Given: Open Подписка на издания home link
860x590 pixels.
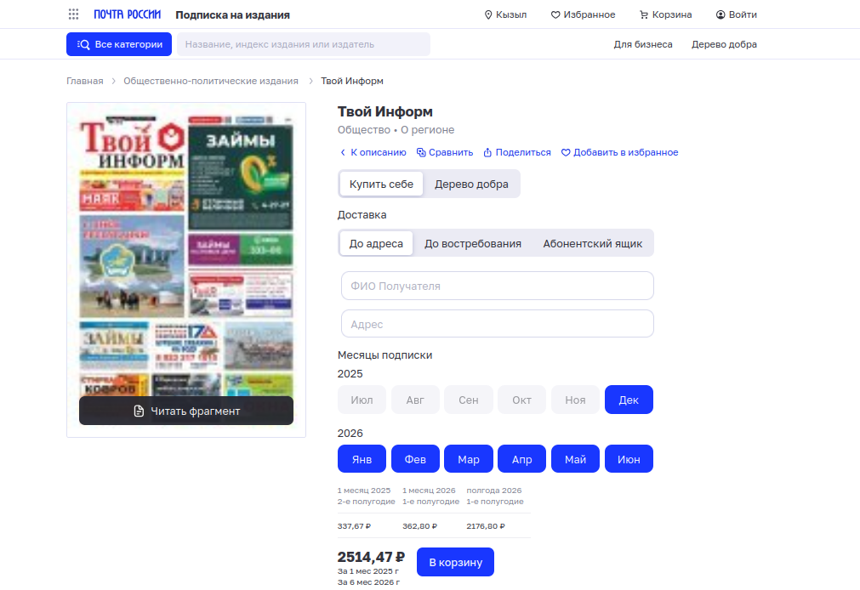Looking at the screenshot, I should click(x=232, y=14).
